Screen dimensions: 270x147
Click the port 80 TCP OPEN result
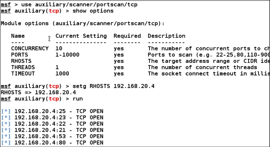click(x=59, y=143)
